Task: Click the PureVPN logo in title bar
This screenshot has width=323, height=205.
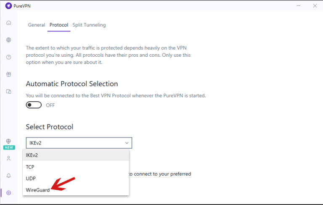Action: 8,6
